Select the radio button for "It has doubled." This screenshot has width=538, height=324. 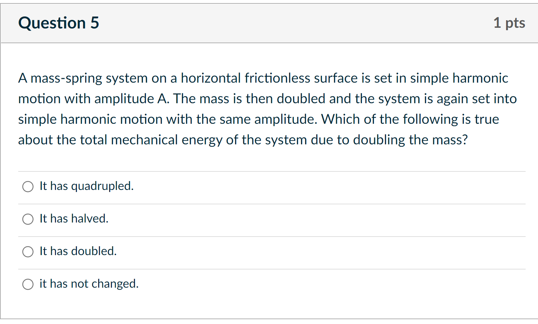coord(28,252)
